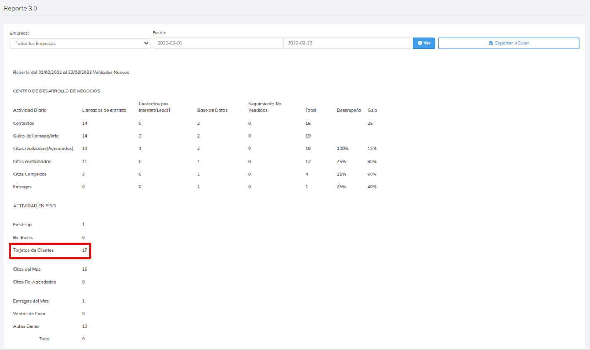
Task: Click the Seguimiento No Vendidos header
Action: pyautogui.click(x=265, y=107)
